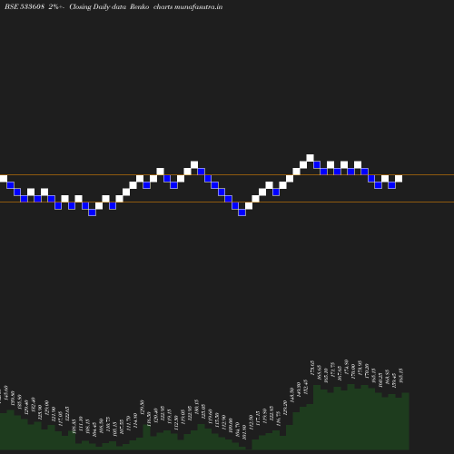Screen dimensions: 454x454
Task: Click the first white Renko brick at the left edge
Action: point(4,179)
